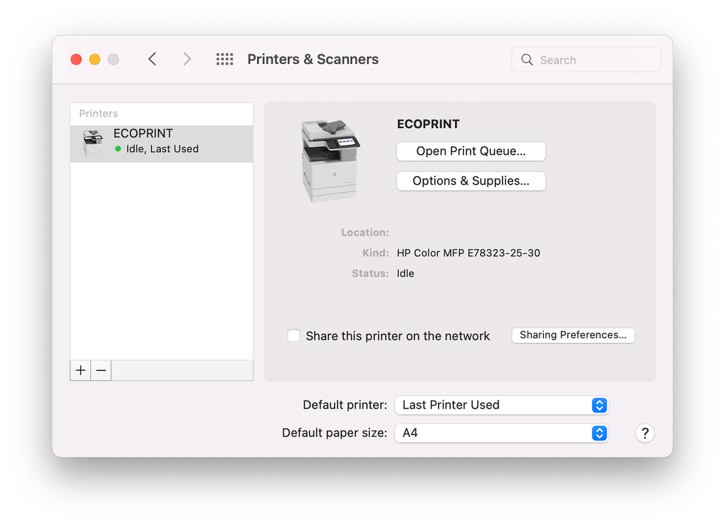Click the Show All grid icon
725x526 pixels.
click(224, 59)
